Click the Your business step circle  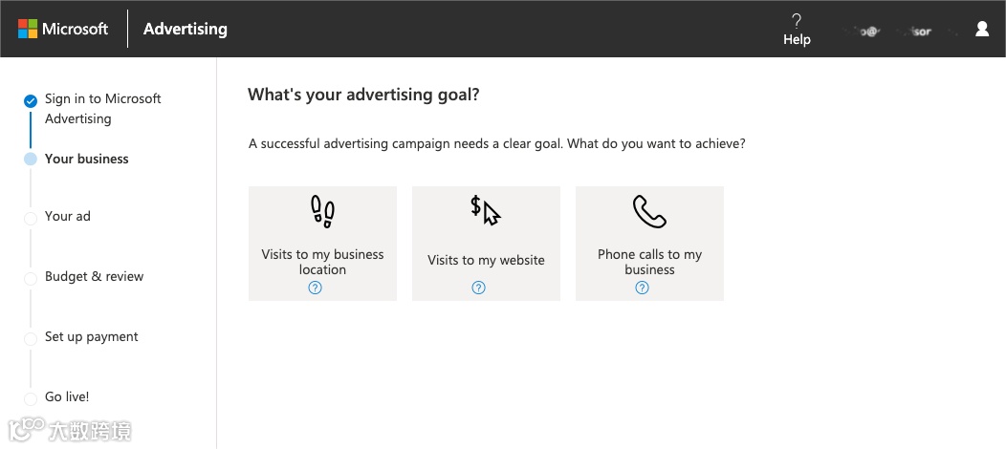(31, 160)
